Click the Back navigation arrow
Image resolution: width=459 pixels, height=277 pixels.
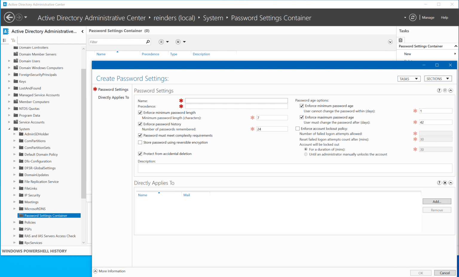[x=9, y=17]
